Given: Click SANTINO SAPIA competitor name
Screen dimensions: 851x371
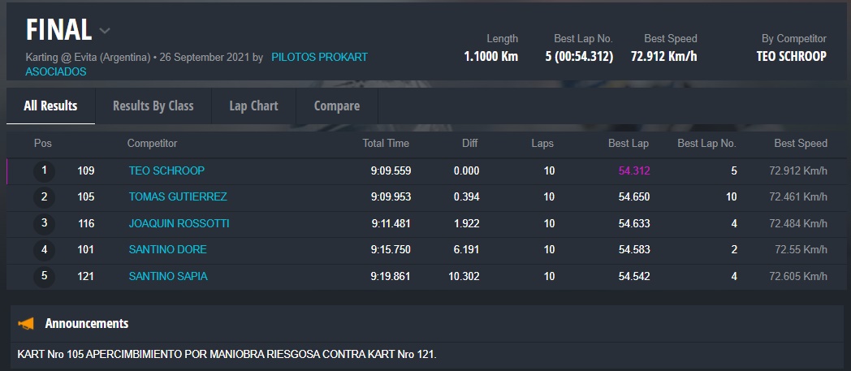Looking at the screenshot, I should pos(168,276).
